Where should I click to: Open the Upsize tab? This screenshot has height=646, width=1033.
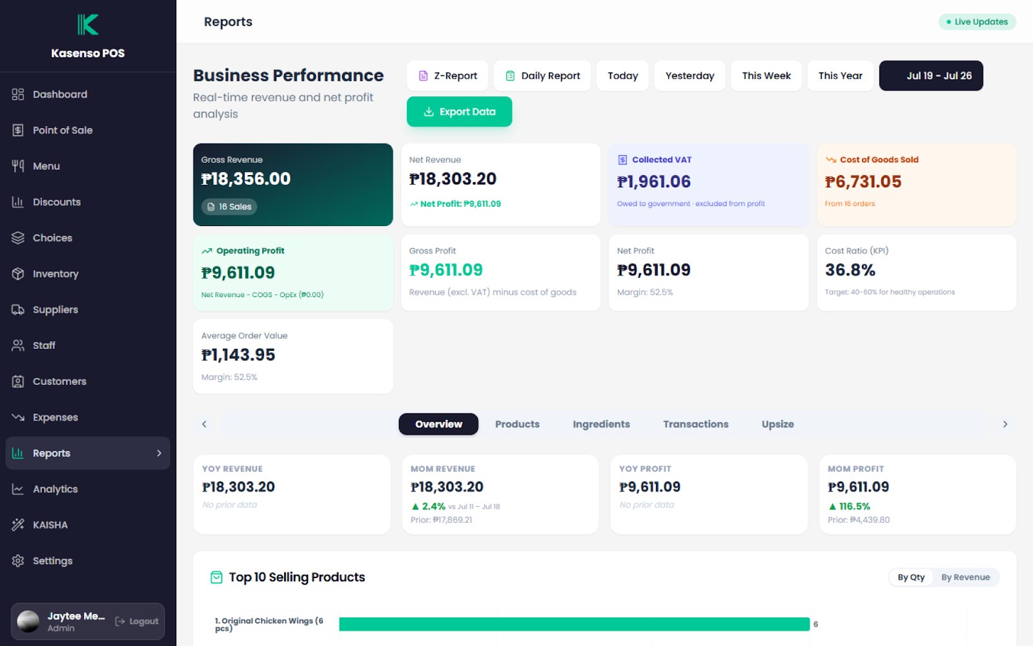(x=777, y=424)
